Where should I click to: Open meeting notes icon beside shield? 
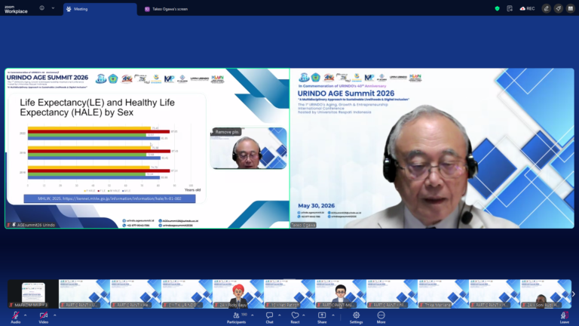(510, 8)
